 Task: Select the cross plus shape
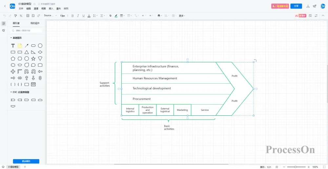pos(13,72)
